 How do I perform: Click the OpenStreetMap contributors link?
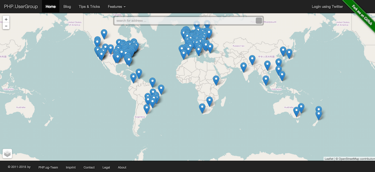point(357,158)
